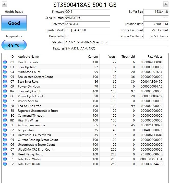Image resolution: width=170 pixels, height=185 pixels.
Task: Click the status orb for End-to-End Error
Action: click(x=5, y=106)
